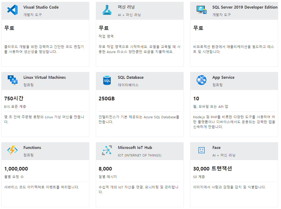Click the SQL Server 2019 Developer Edition icon

[x=202, y=10]
